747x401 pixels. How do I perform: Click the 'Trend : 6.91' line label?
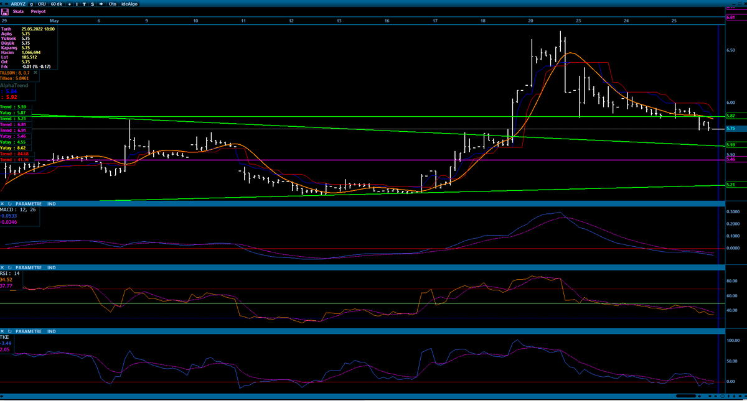(x=12, y=130)
